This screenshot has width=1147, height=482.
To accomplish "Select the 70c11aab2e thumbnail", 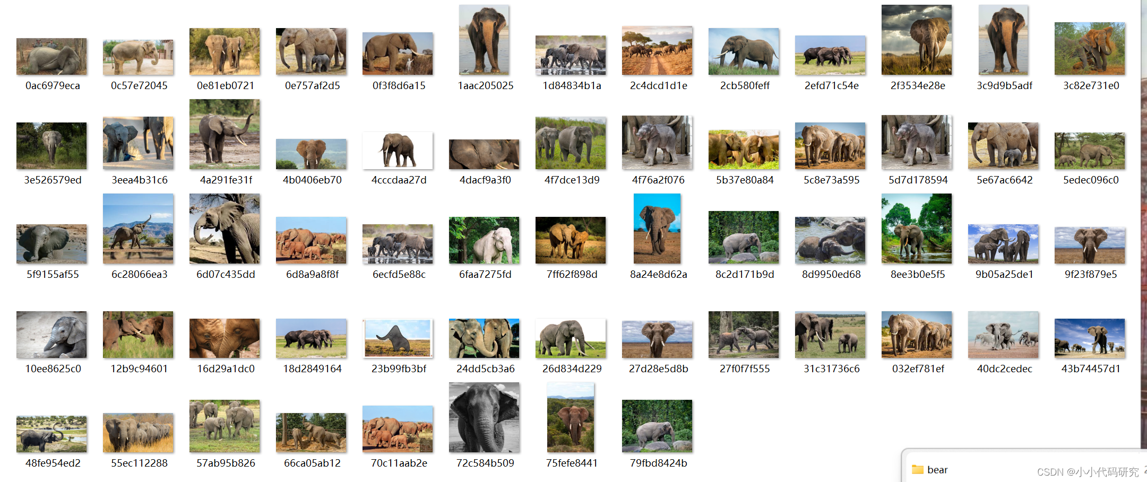I will click(x=398, y=429).
